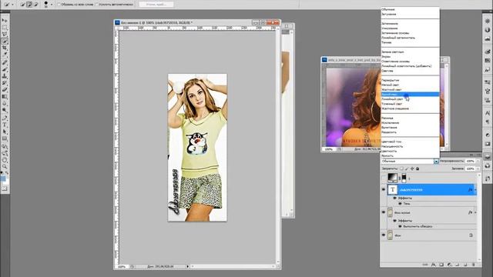Toggle 'Выполнить обводку' effect visibility eye
Viewport: 493px width, 277px height.
401,226
